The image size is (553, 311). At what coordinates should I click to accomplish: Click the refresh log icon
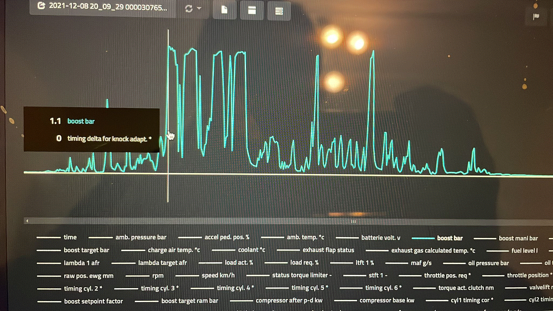click(189, 9)
